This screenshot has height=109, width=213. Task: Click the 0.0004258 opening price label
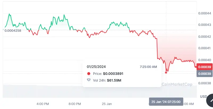point(13,30)
